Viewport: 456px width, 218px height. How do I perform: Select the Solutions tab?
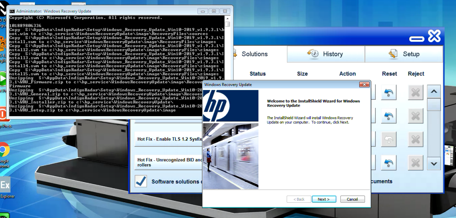tap(255, 54)
